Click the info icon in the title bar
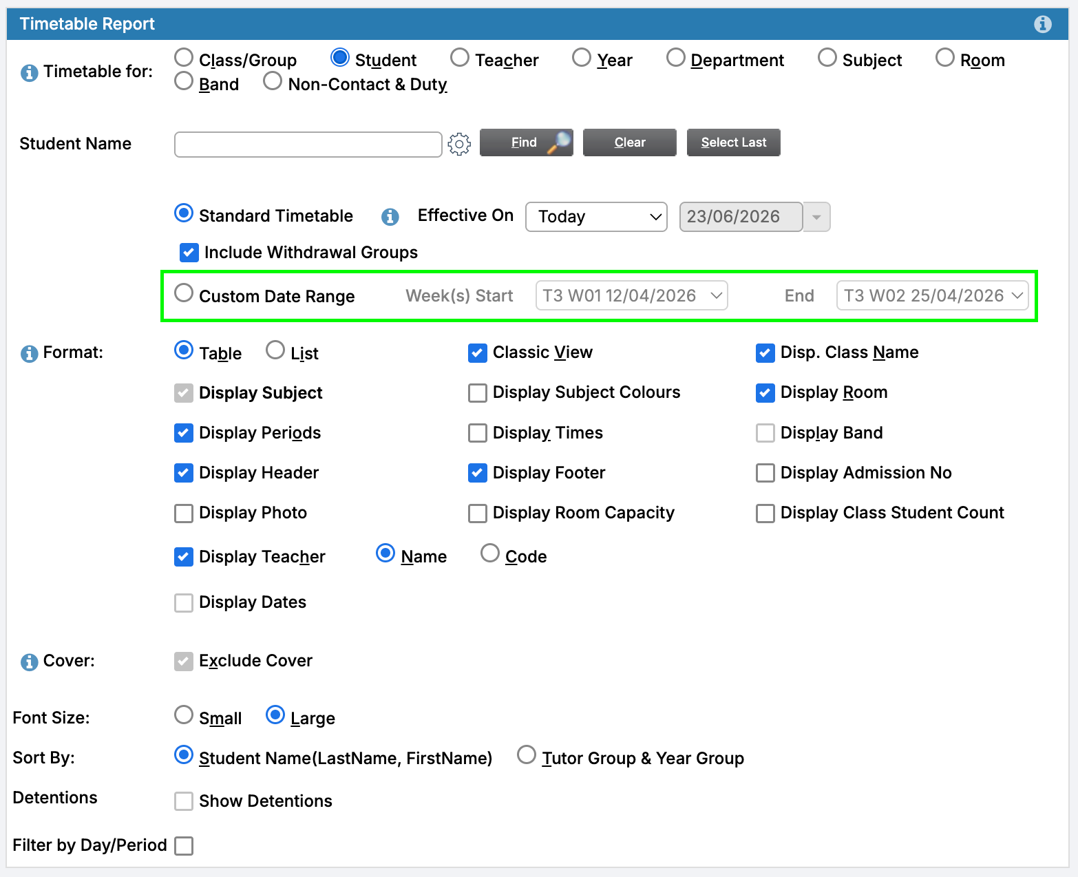The width and height of the screenshot is (1078, 877). coord(1042,24)
